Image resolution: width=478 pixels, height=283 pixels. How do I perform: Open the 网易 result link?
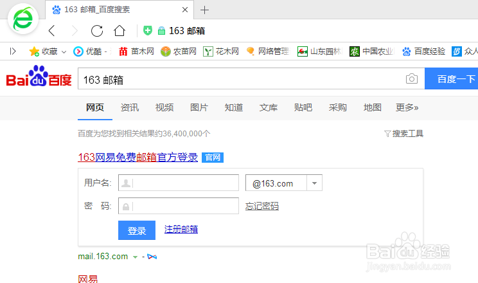88,279
